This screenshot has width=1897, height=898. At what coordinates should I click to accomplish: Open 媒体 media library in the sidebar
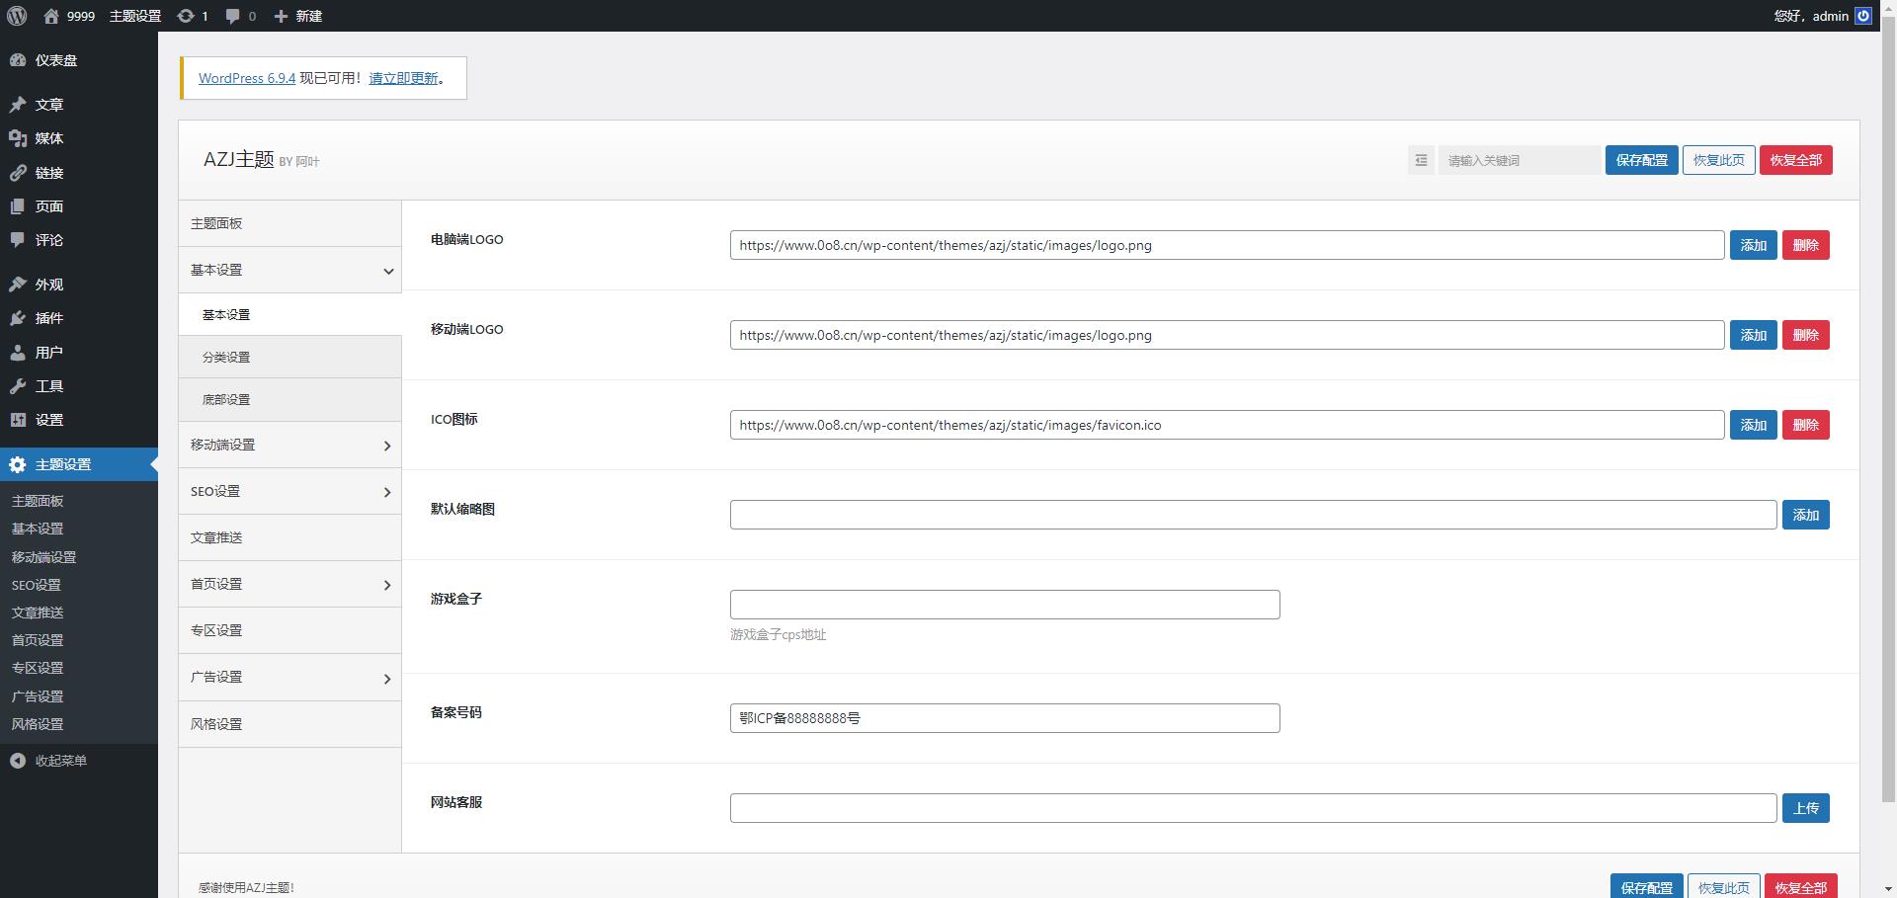tap(48, 138)
